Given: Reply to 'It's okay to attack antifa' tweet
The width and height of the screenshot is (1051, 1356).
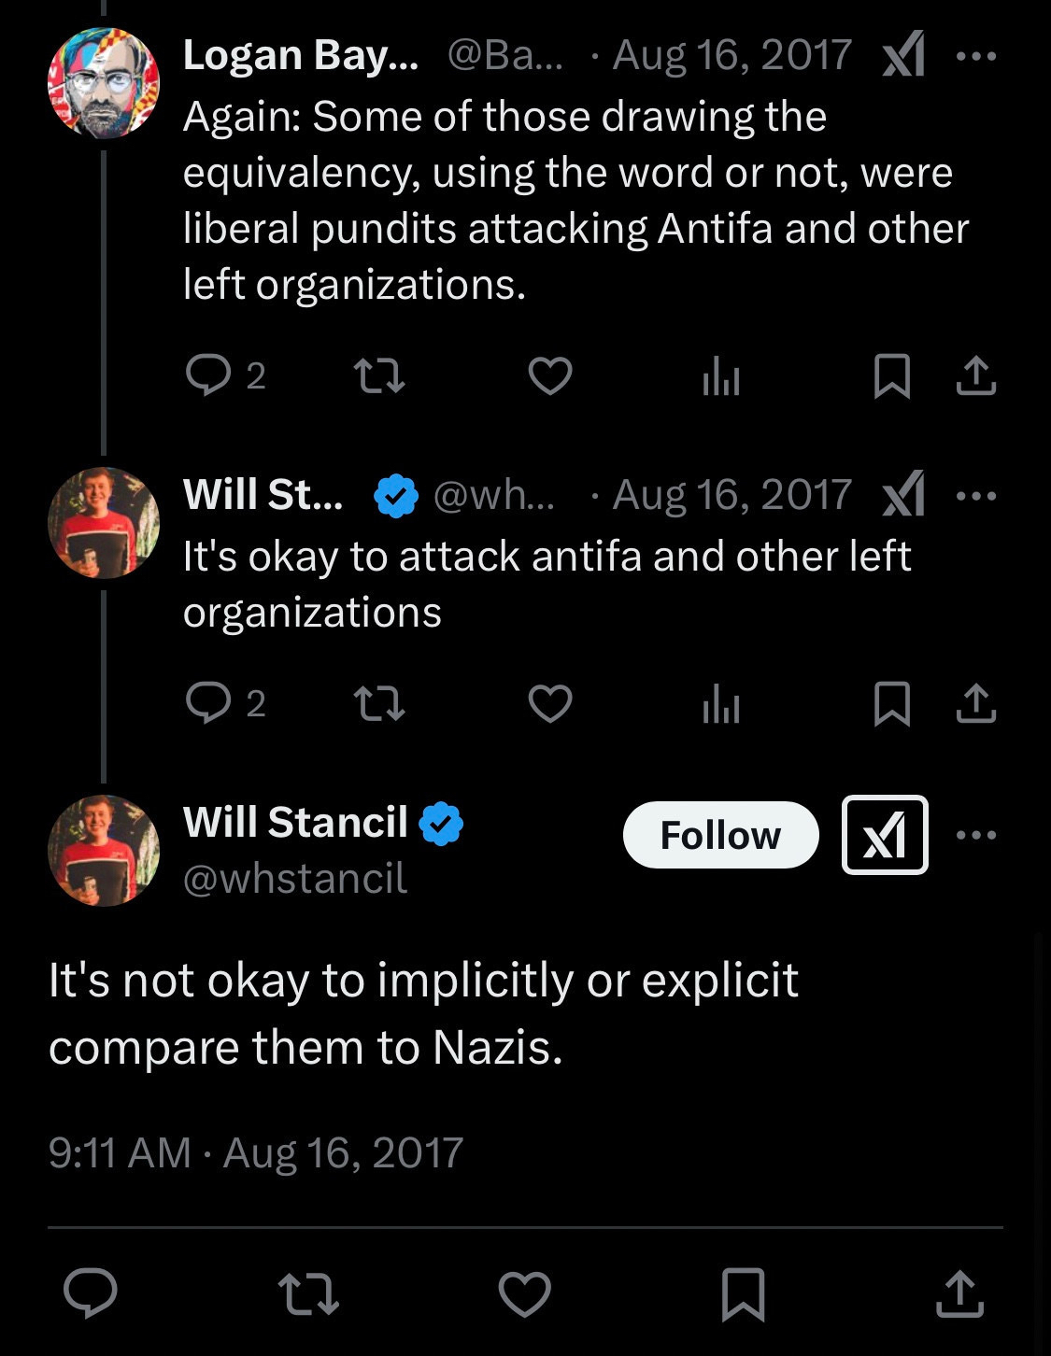Looking at the screenshot, I should (208, 703).
